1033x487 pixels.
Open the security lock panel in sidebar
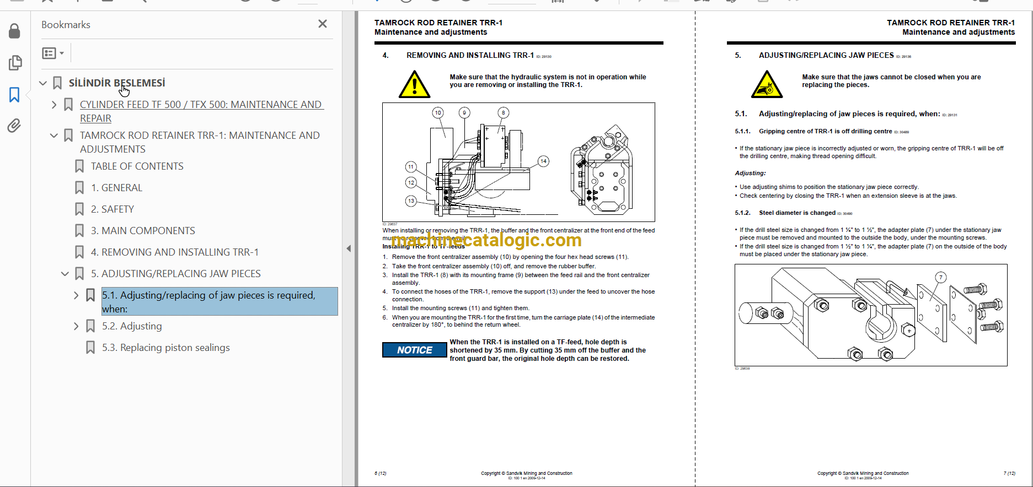[x=15, y=31]
